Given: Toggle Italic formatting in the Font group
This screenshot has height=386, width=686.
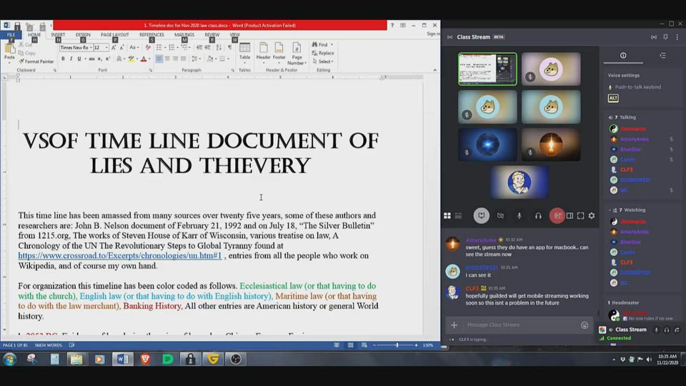Looking at the screenshot, I should 71,59.
